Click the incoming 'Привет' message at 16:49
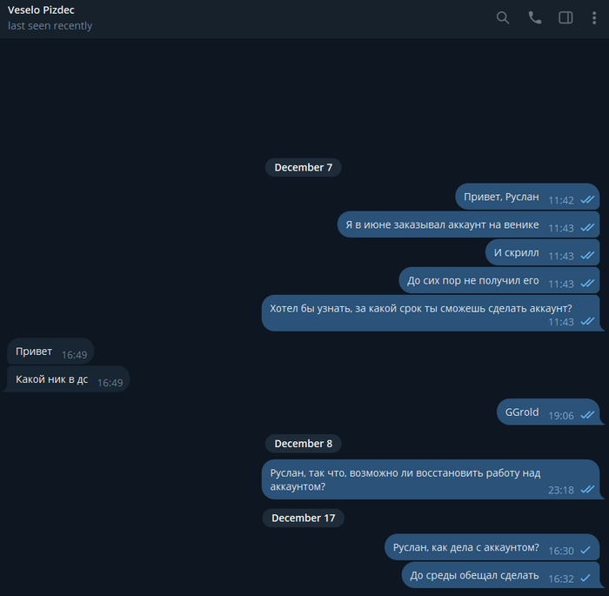Screen dimensions: 609x596 [50, 352]
